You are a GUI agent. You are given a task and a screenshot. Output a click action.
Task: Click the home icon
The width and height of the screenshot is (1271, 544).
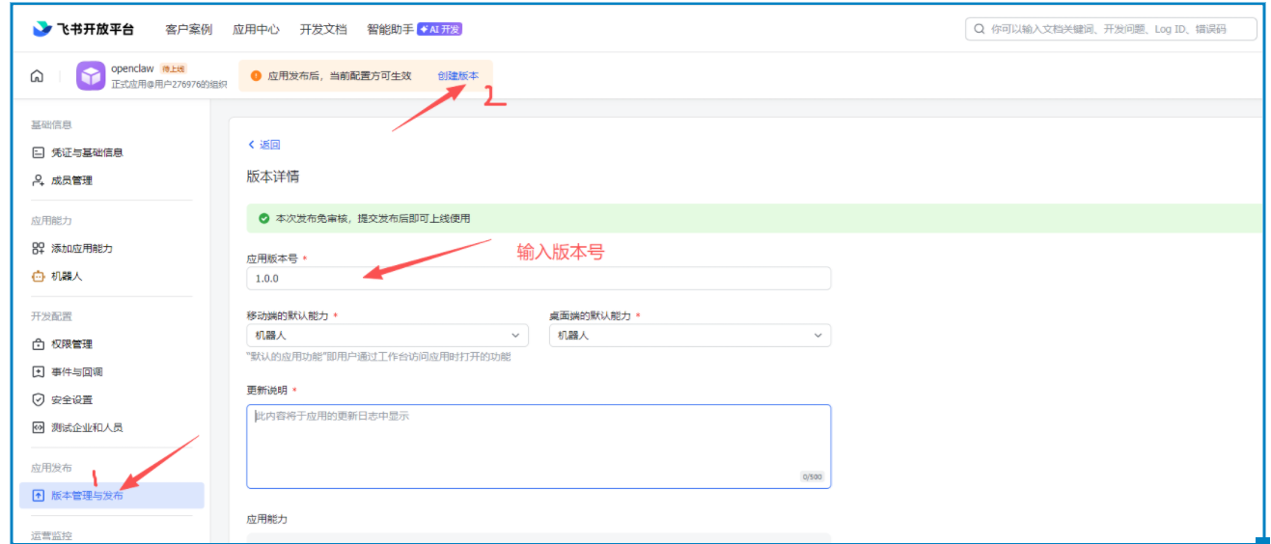tap(37, 76)
